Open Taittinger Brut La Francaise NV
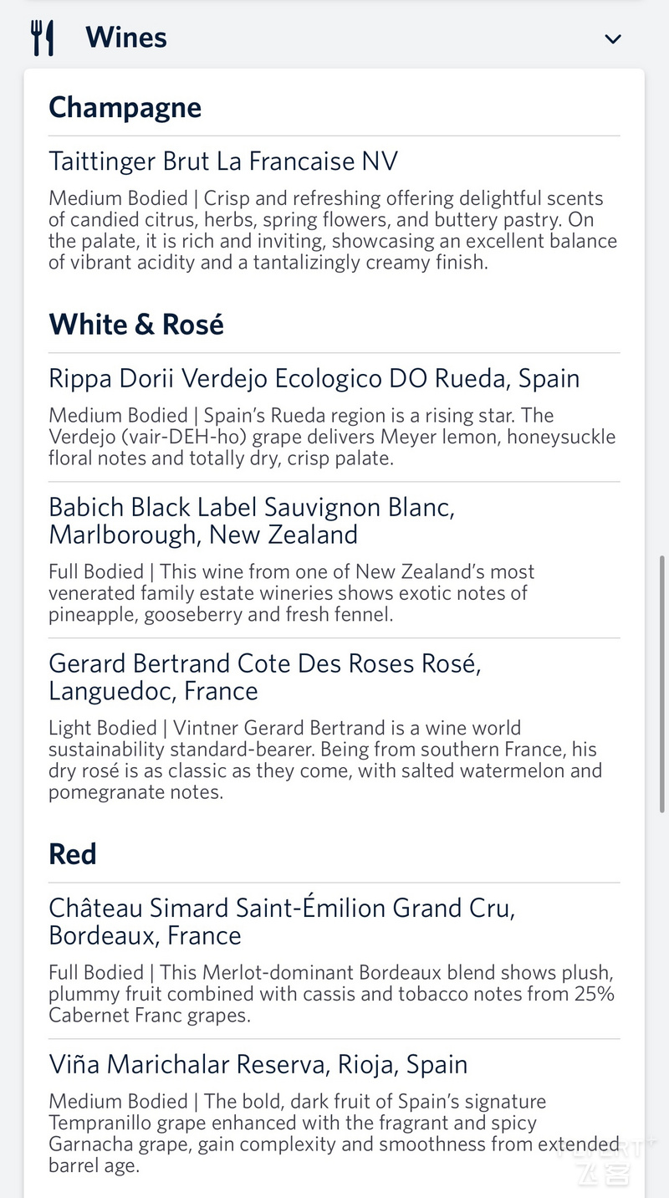This screenshot has width=669, height=1198. coord(223,161)
